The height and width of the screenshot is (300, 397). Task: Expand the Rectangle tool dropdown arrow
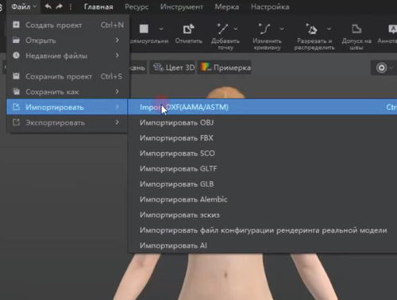coord(161,29)
